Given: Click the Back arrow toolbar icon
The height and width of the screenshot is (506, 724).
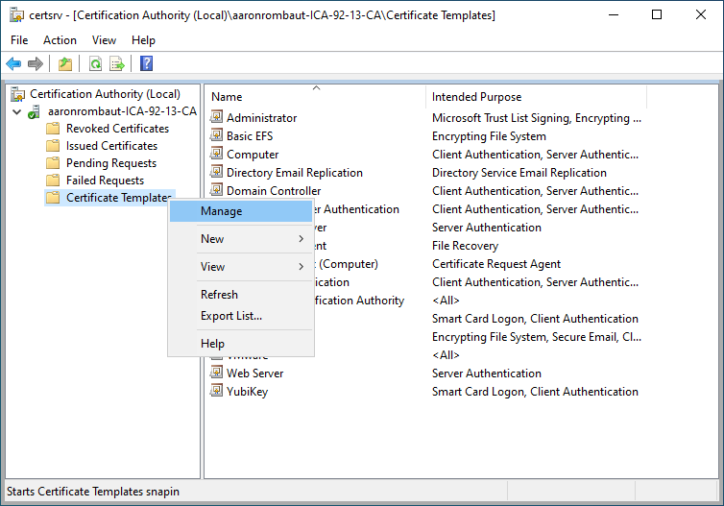Looking at the screenshot, I should click(x=13, y=64).
